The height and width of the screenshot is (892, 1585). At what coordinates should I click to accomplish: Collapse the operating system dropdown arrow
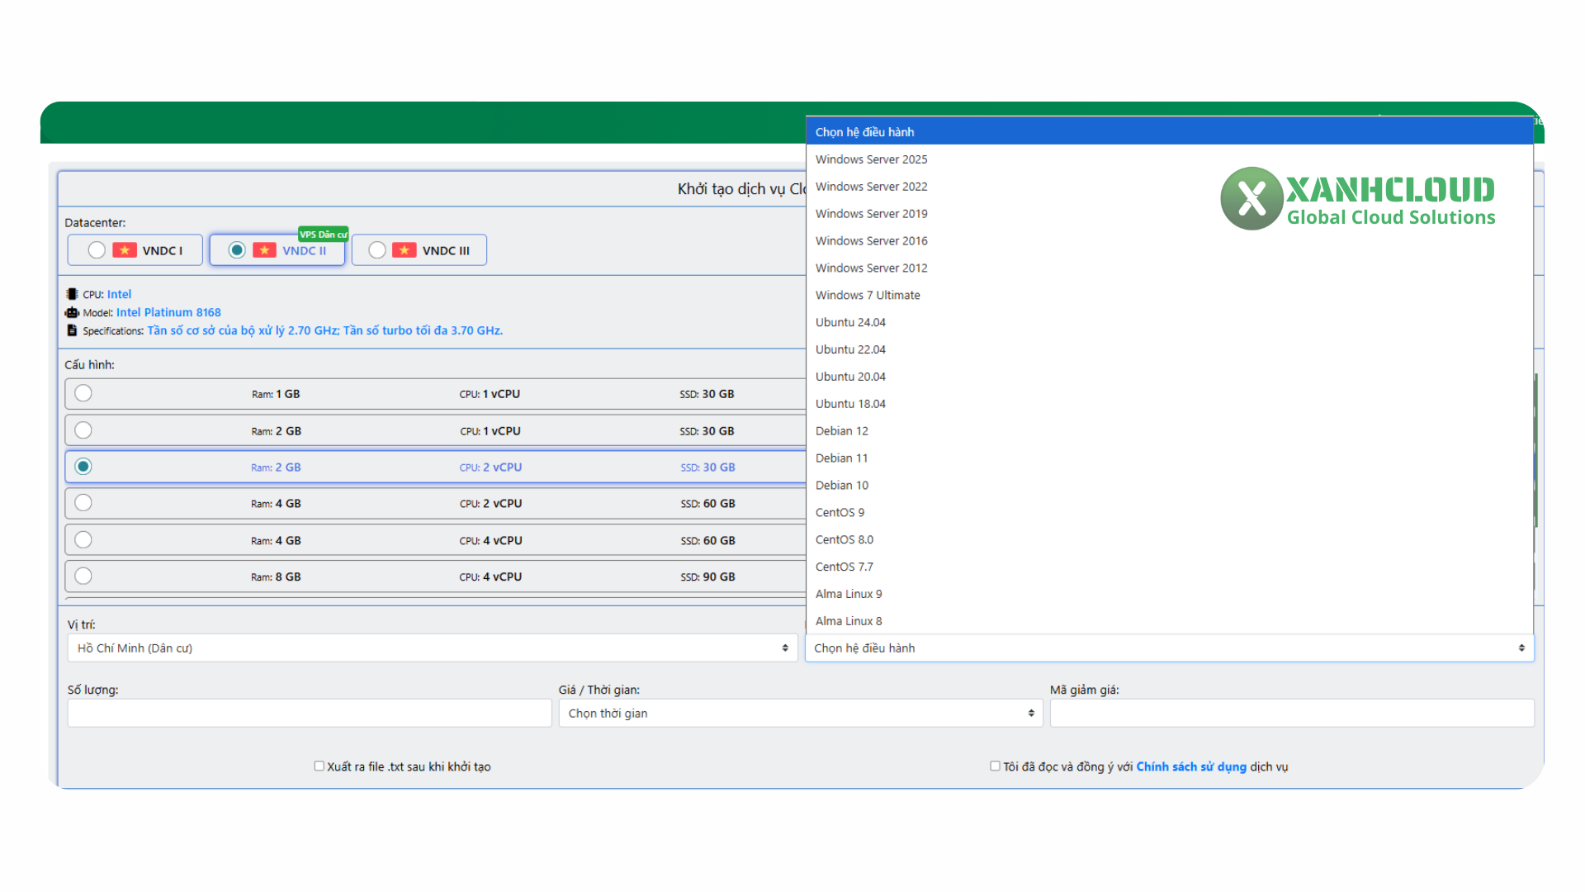pyautogui.click(x=1521, y=648)
